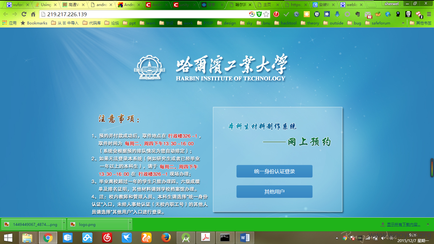The height and width of the screenshot is (244, 434).
Task: Open Adobe Reader from the taskbar
Action: 206,238
